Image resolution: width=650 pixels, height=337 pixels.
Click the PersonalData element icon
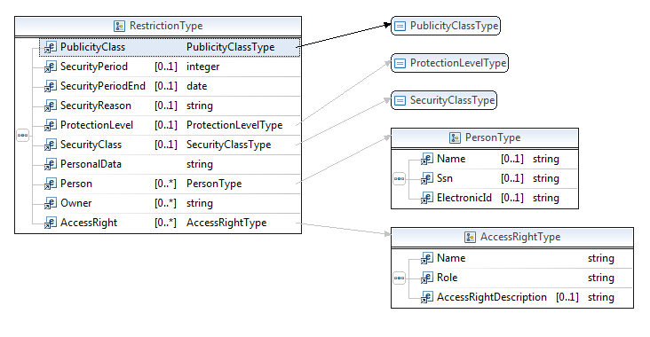pyautogui.click(x=51, y=164)
